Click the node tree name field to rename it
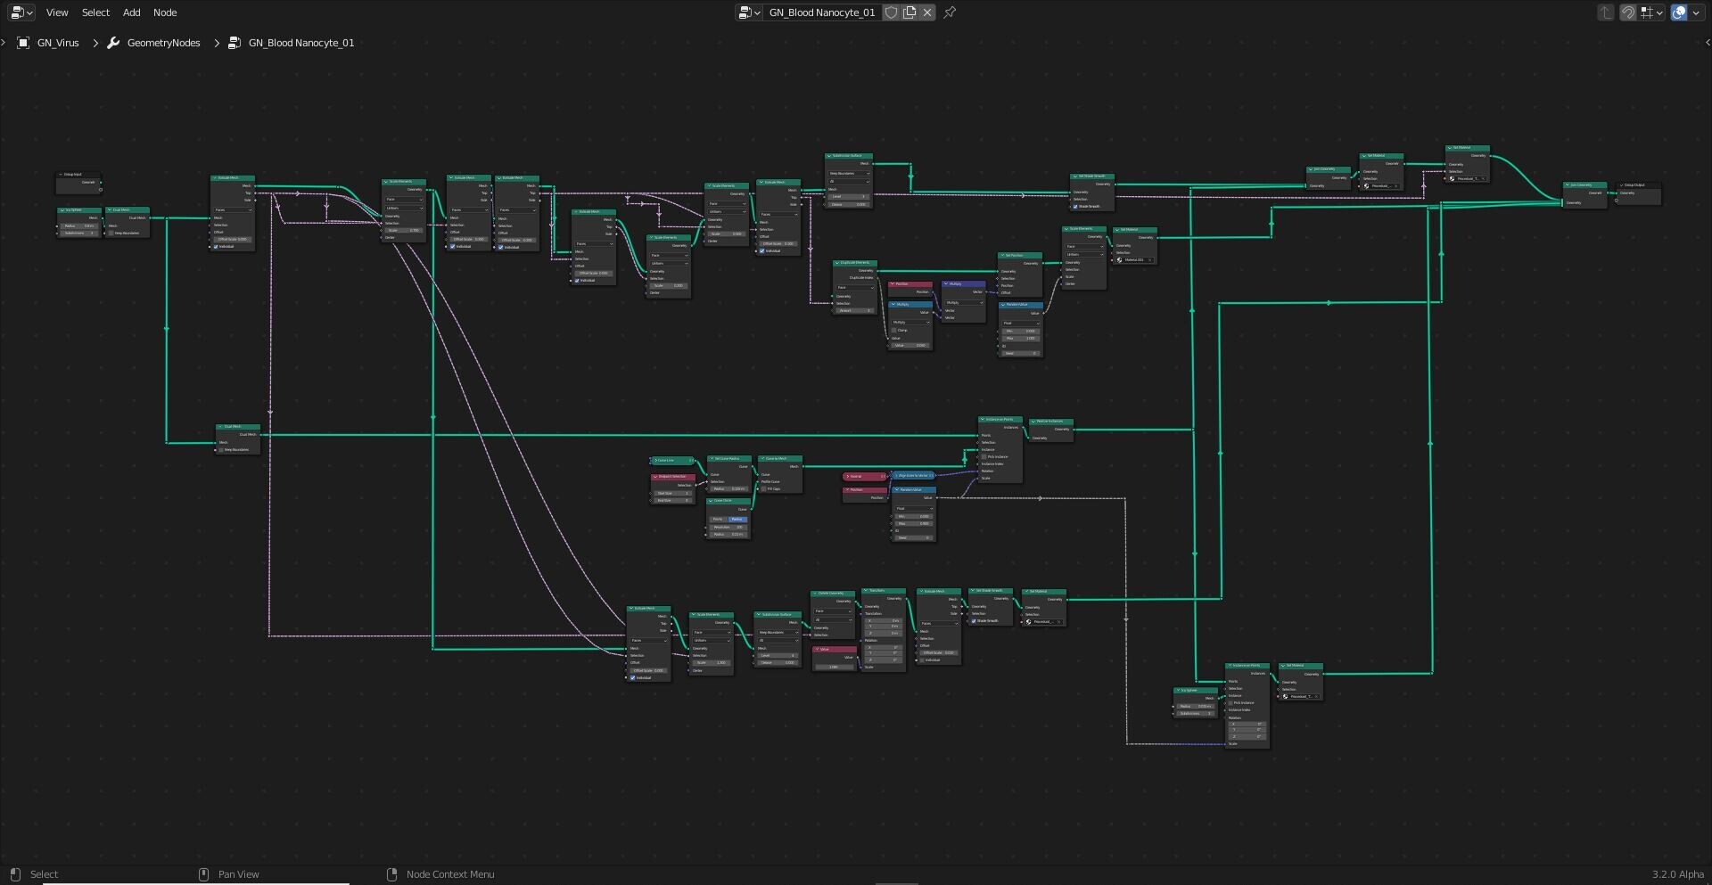Viewport: 1712px width, 885px height. [x=820, y=12]
